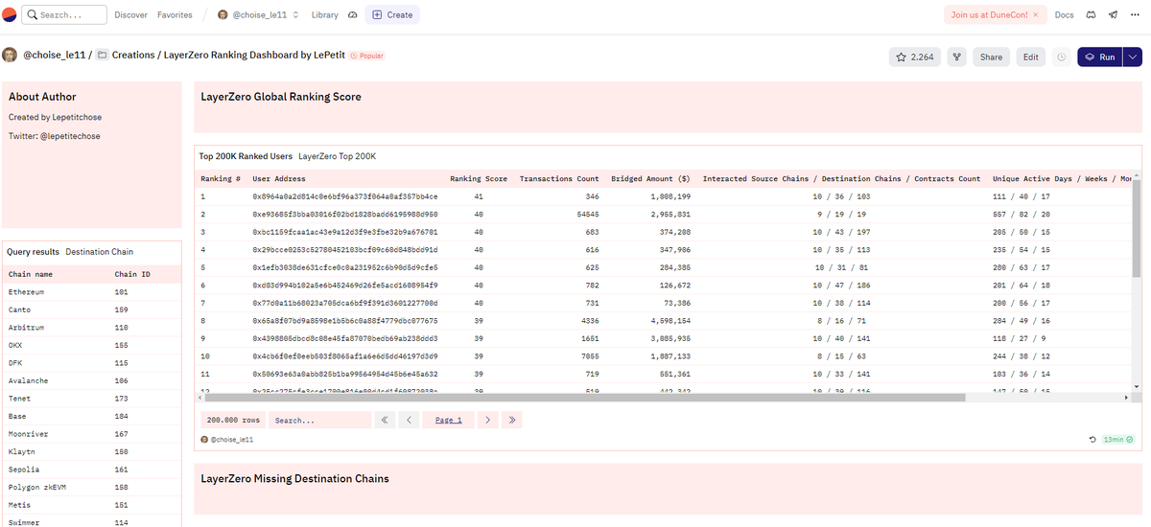The width and height of the screenshot is (1151, 527).
Task: Close the DuneCon banner
Action: tap(1035, 15)
